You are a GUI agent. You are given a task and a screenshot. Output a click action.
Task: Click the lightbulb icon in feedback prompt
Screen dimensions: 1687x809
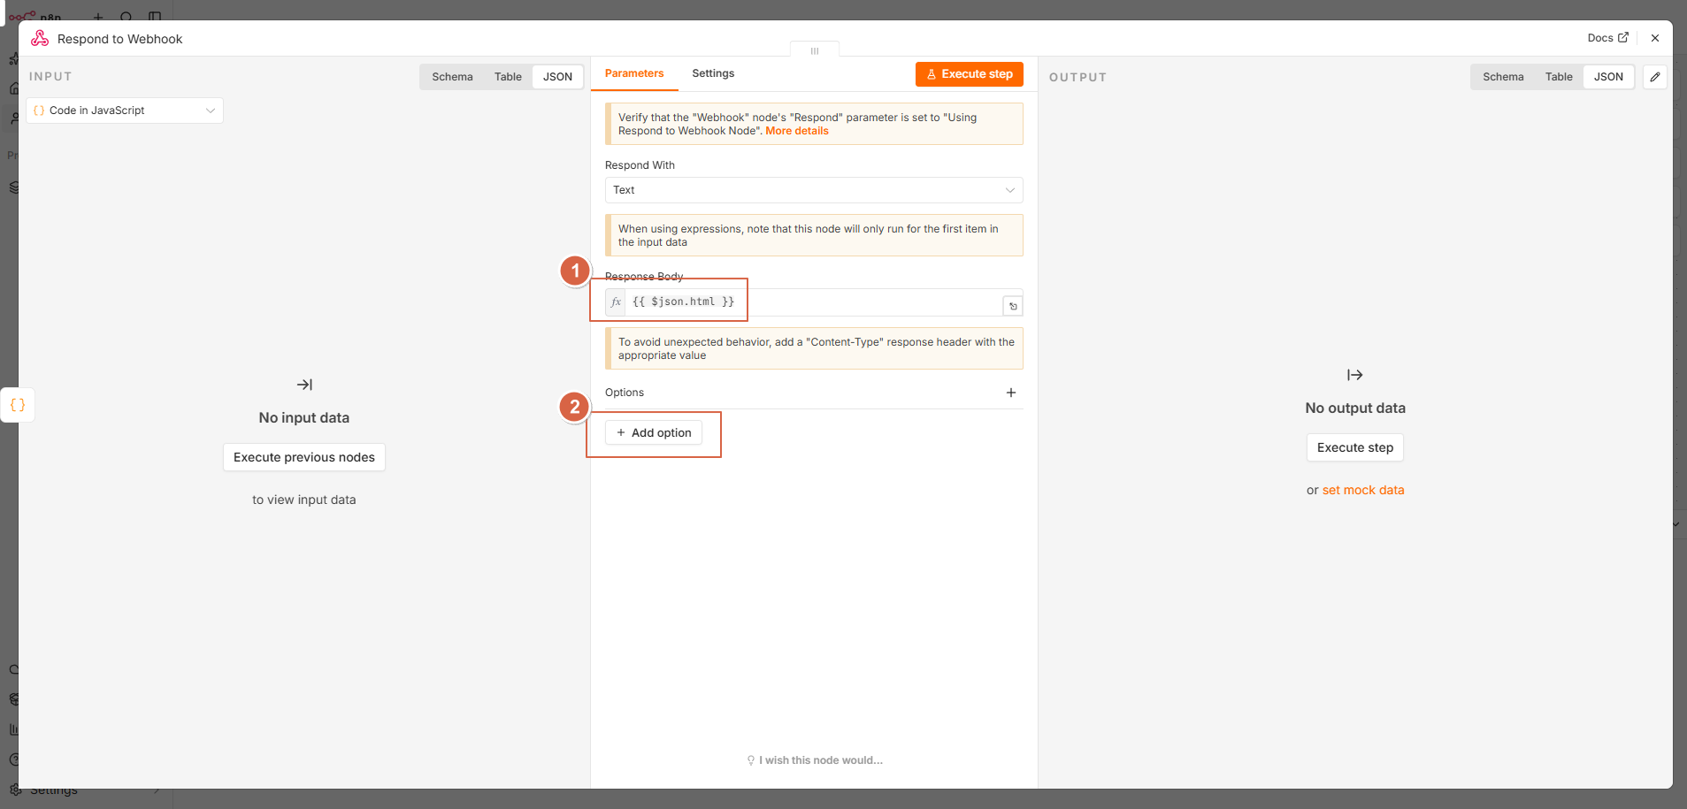click(751, 760)
